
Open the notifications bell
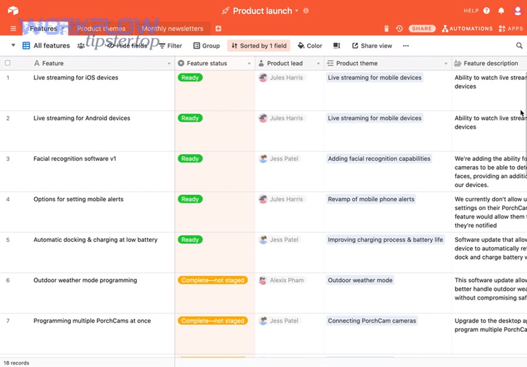[x=501, y=11]
